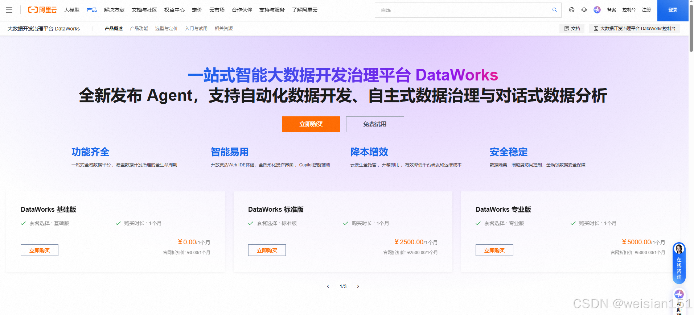Image resolution: width=694 pixels, height=315 pixels.
Task: Select the 相关资源 tab
Action: (224, 29)
